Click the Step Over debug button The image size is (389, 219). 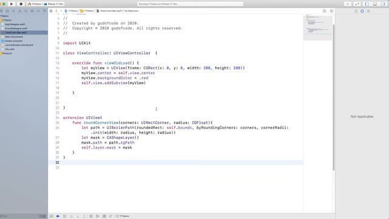(71, 217)
